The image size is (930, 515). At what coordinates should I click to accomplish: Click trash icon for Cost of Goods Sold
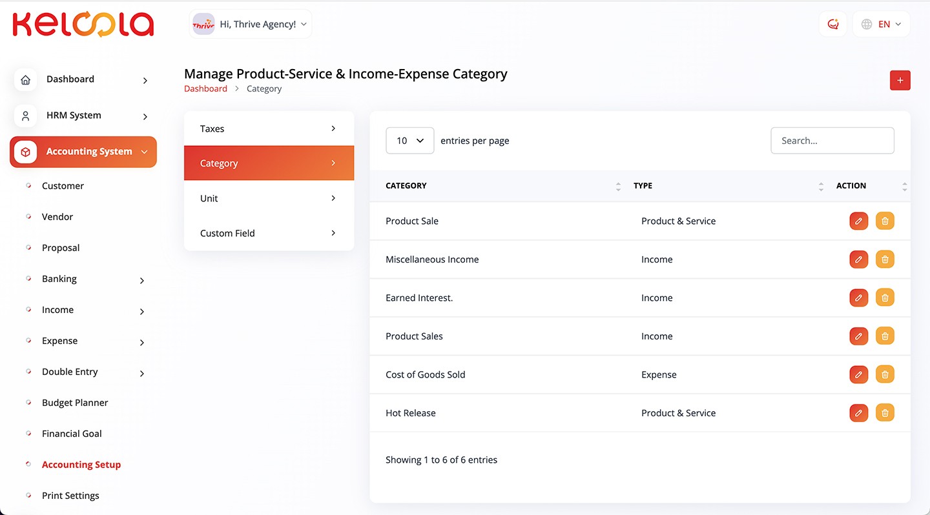(885, 374)
